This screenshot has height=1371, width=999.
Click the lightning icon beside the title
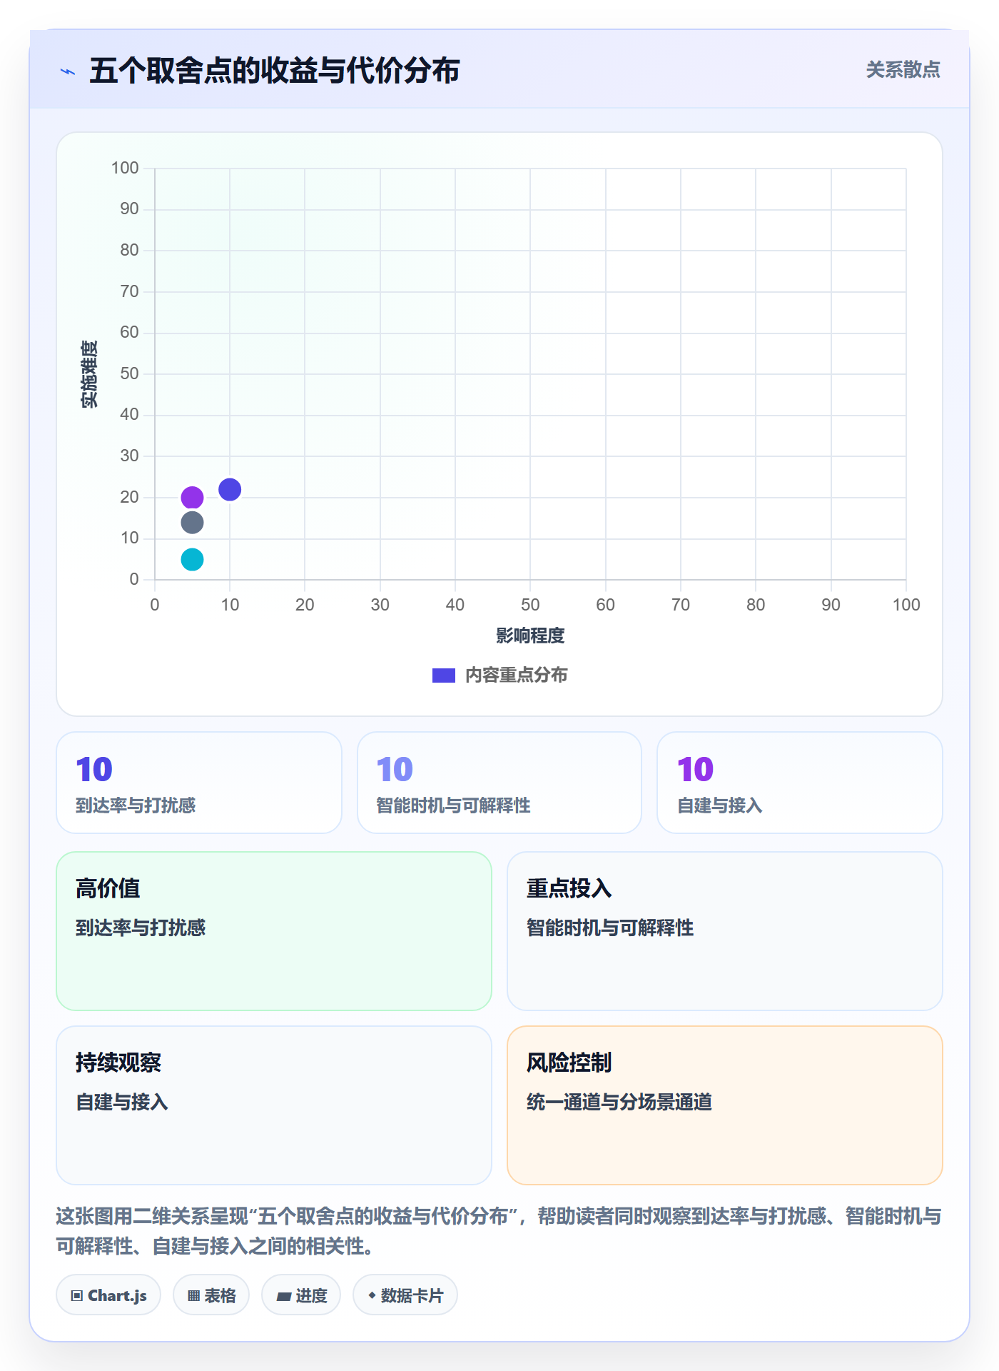coord(68,71)
